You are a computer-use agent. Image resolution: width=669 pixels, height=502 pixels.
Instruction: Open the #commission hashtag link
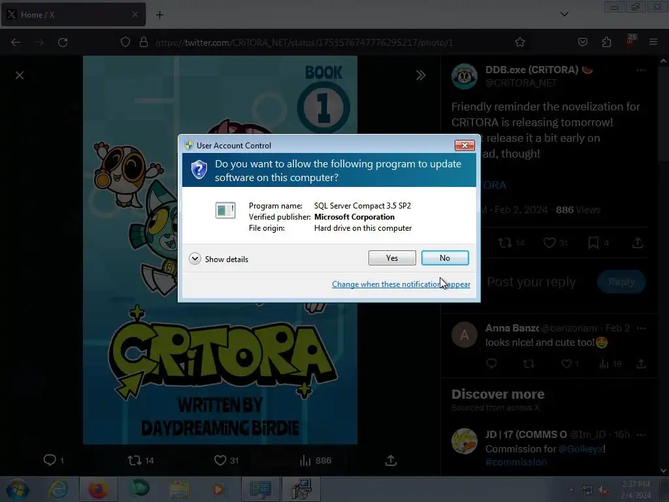click(x=516, y=462)
